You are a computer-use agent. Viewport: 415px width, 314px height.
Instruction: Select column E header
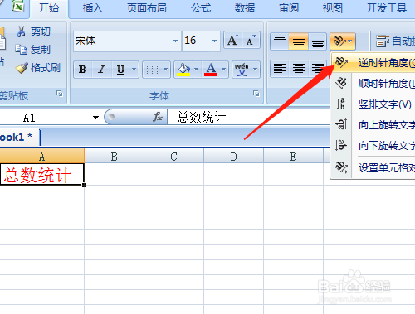[293, 157]
